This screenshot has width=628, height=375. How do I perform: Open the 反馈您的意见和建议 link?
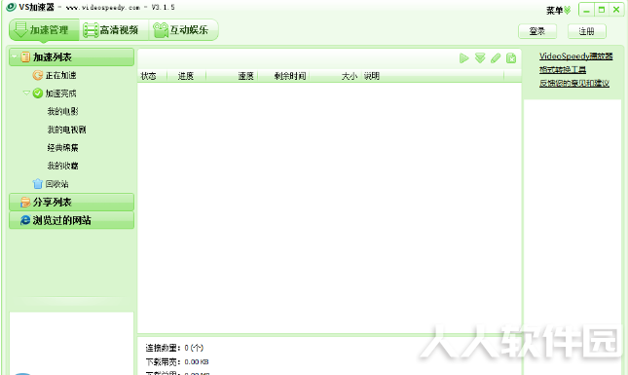[x=574, y=84]
